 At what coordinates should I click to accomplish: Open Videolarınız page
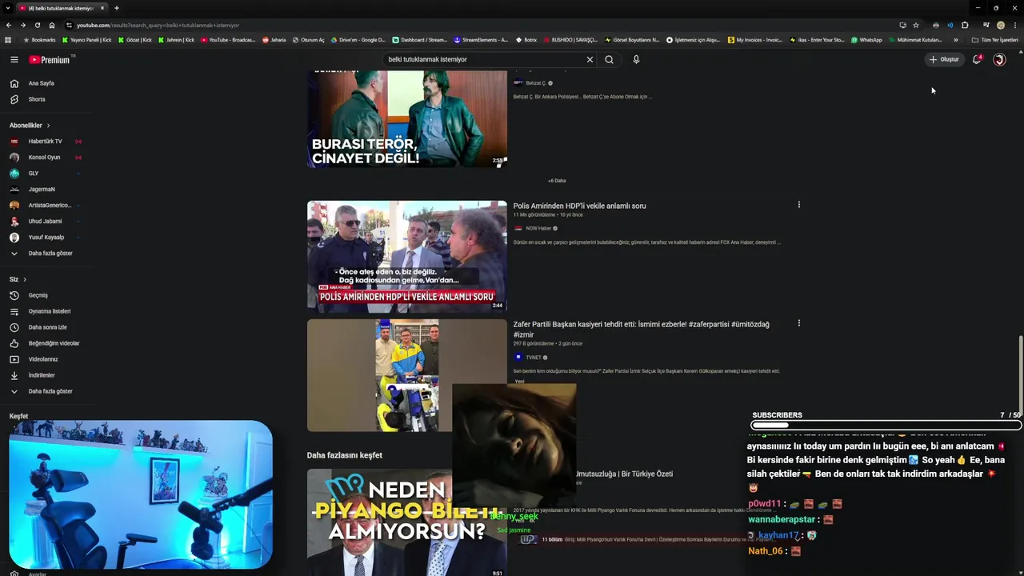(x=43, y=359)
